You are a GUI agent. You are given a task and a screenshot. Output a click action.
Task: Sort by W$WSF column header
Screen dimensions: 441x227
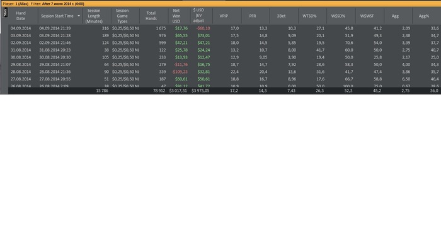(367, 16)
